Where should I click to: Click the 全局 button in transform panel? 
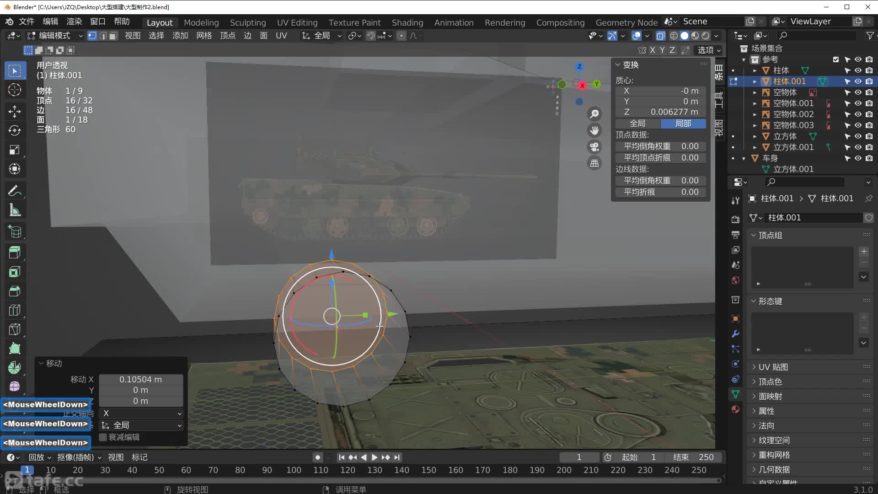(637, 123)
